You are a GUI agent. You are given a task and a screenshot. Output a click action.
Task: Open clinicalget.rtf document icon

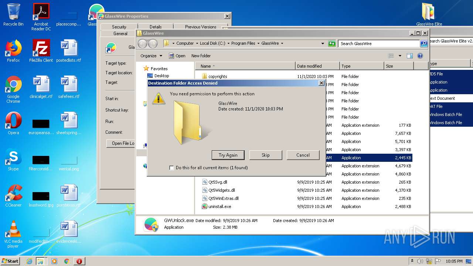(x=41, y=87)
